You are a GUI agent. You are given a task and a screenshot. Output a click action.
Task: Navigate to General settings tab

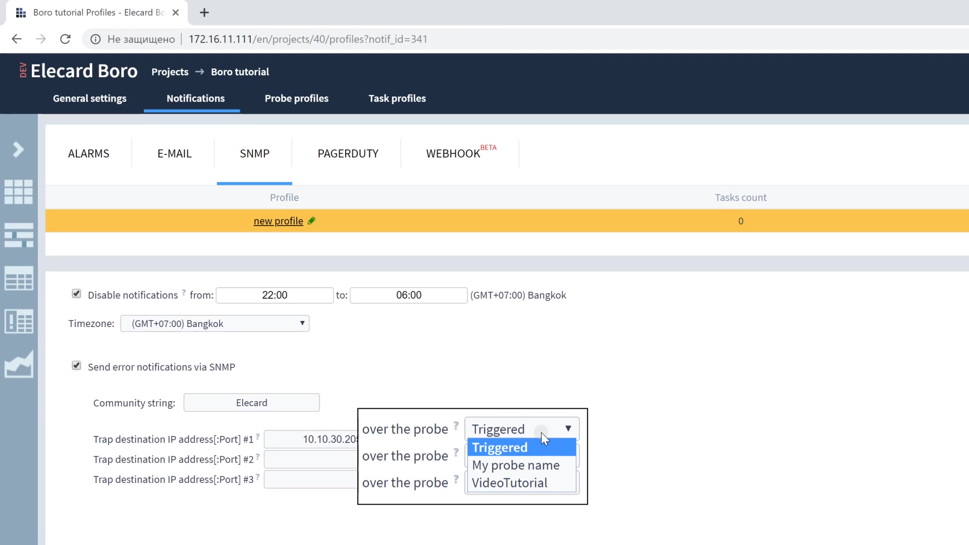pyautogui.click(x=89, y=98)
